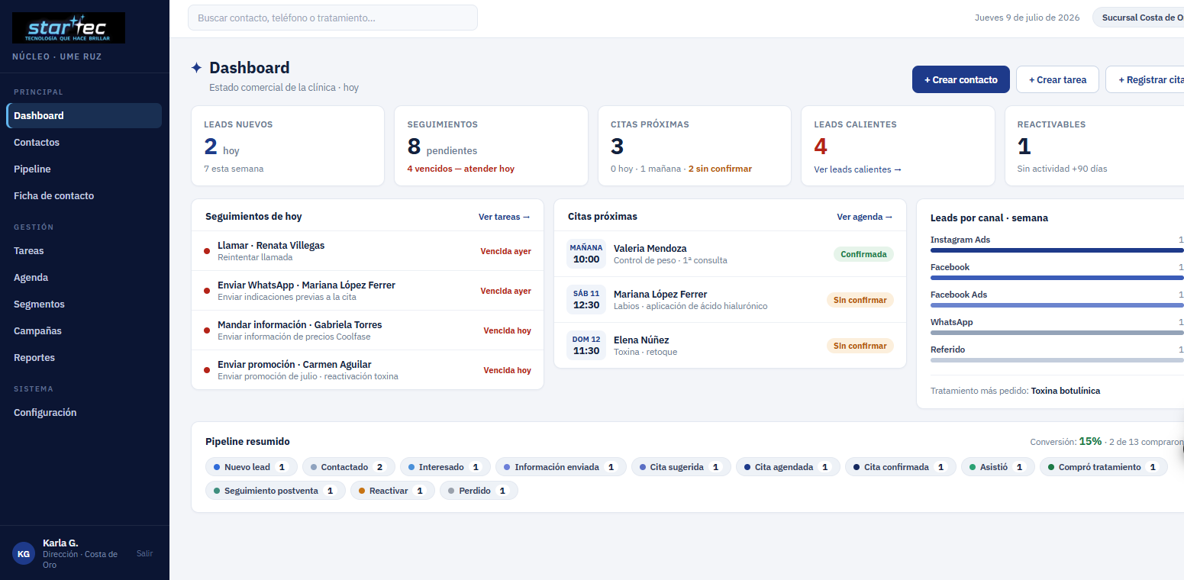Click the Referido channel progress bar
Viewport: 1184px width, 580px height.
[1057, 359]
